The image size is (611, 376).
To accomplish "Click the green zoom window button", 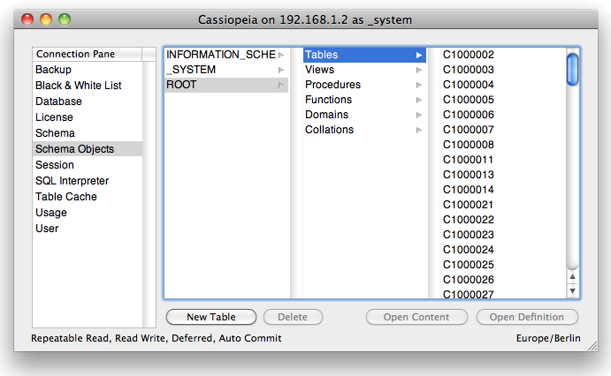I will pos(64,19).
